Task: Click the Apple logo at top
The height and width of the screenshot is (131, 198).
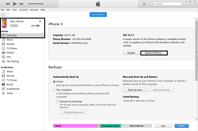Action: coord(98,4)
